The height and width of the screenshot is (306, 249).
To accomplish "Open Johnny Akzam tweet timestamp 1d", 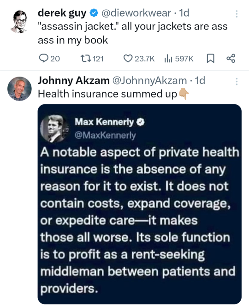I will pos(200,80).
